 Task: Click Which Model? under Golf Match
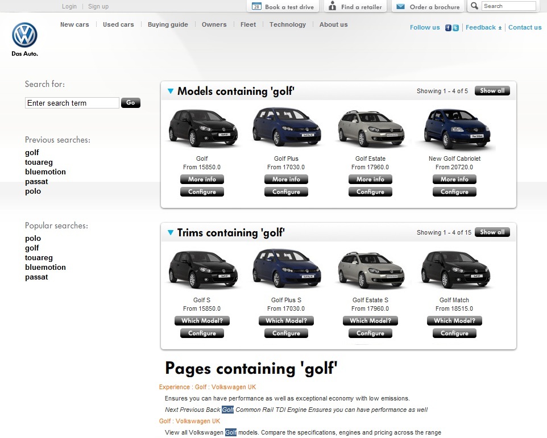[454, 320]
